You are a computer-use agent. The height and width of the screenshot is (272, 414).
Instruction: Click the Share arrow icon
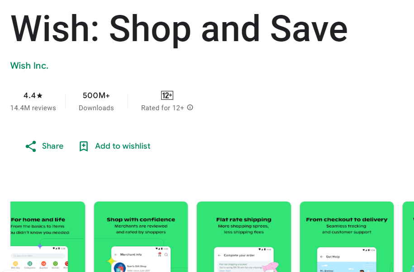click(31, 146)
